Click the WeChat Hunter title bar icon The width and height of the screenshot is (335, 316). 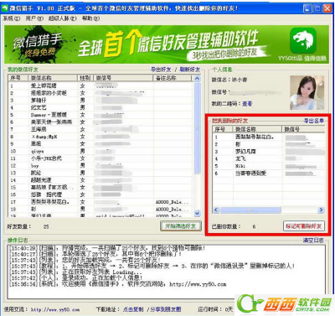tap(5, 8)
